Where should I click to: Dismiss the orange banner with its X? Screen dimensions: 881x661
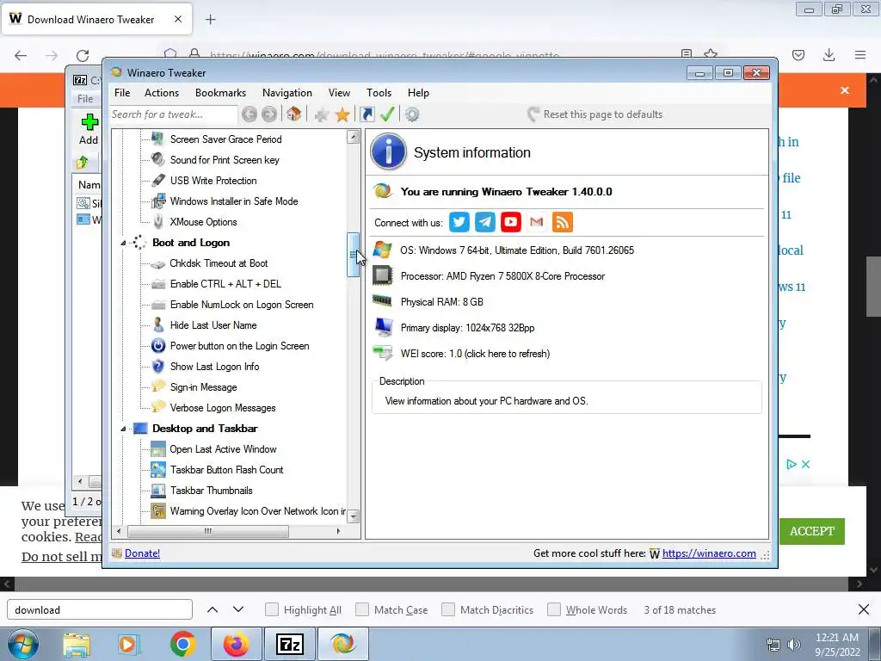(845, 90)
